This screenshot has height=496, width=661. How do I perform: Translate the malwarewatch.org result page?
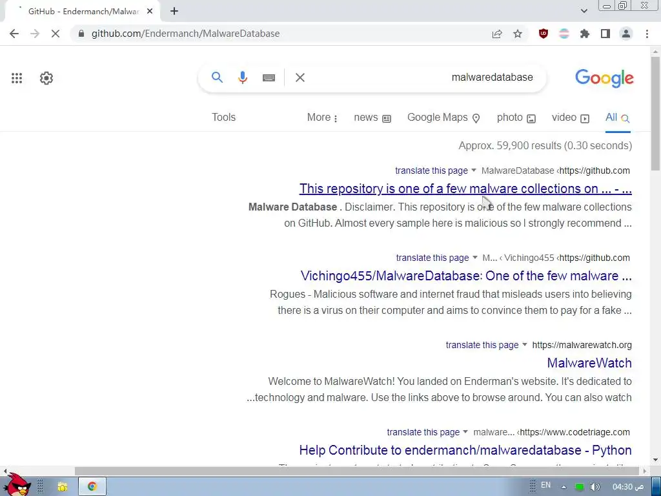pyautogui.click(x=482, y=345)
